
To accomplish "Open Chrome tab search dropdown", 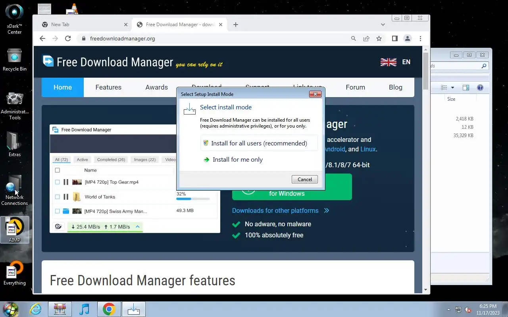I will point(383,25).
